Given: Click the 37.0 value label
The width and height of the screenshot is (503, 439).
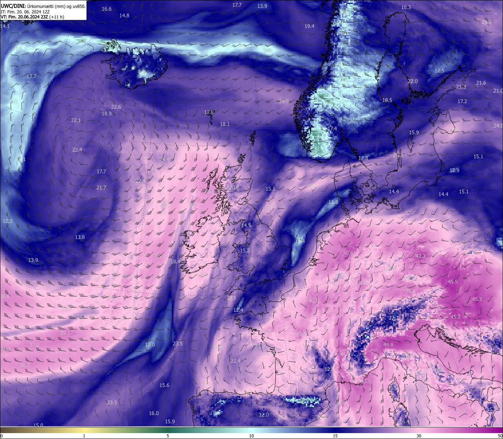Looking at the screenshot, I should tap(35, 345).
